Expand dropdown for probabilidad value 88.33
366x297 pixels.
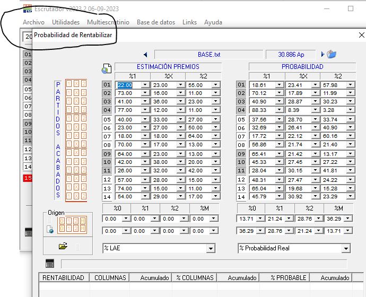tap(280, 110)
